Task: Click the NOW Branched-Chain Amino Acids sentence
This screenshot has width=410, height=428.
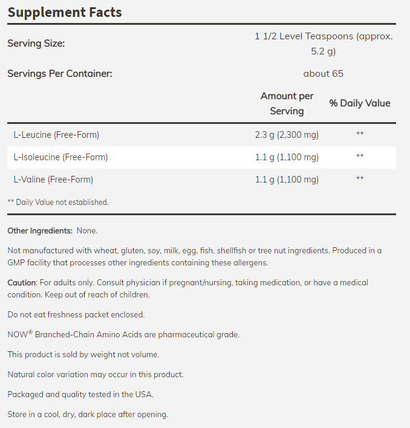Action: [123, 334]
